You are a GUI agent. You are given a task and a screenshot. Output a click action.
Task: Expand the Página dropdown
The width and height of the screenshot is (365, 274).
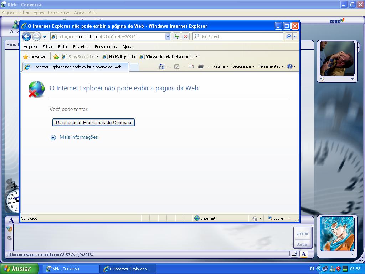tap(220, 66)
